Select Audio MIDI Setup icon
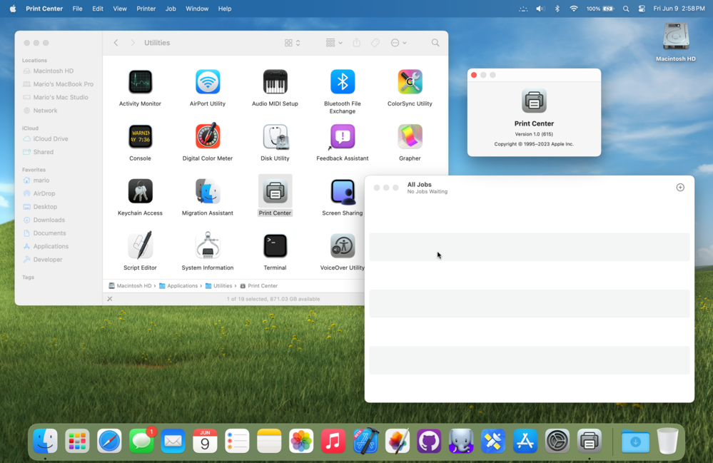The image size is (713, 463). (275, 82)
